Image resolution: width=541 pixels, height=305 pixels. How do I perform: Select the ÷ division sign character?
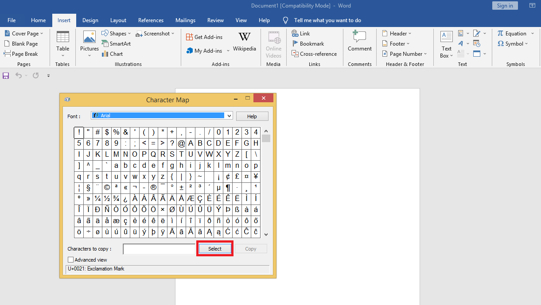[x=88, y=232]
